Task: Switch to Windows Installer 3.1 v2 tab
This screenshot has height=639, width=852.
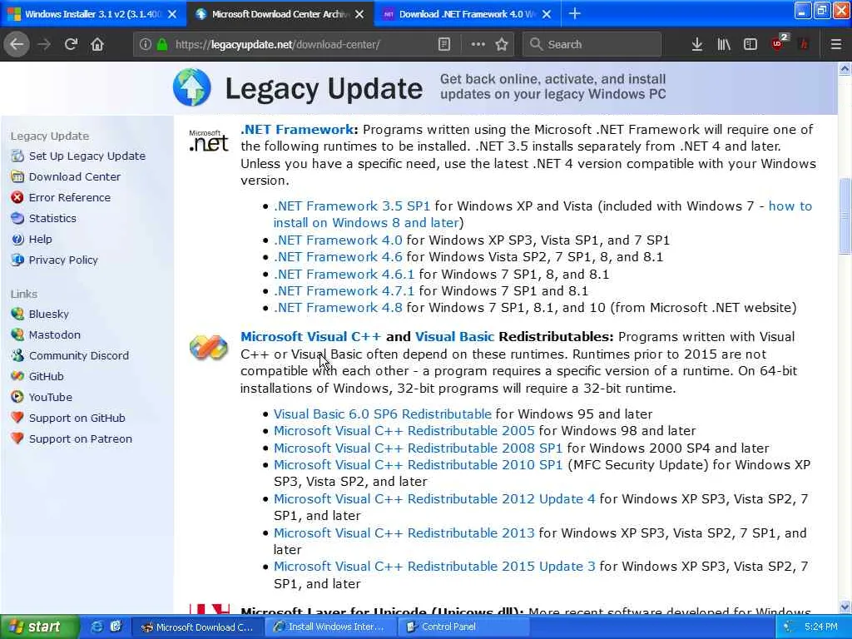Action: [93, 14]
